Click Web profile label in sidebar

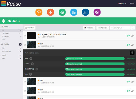coord(3,59)
